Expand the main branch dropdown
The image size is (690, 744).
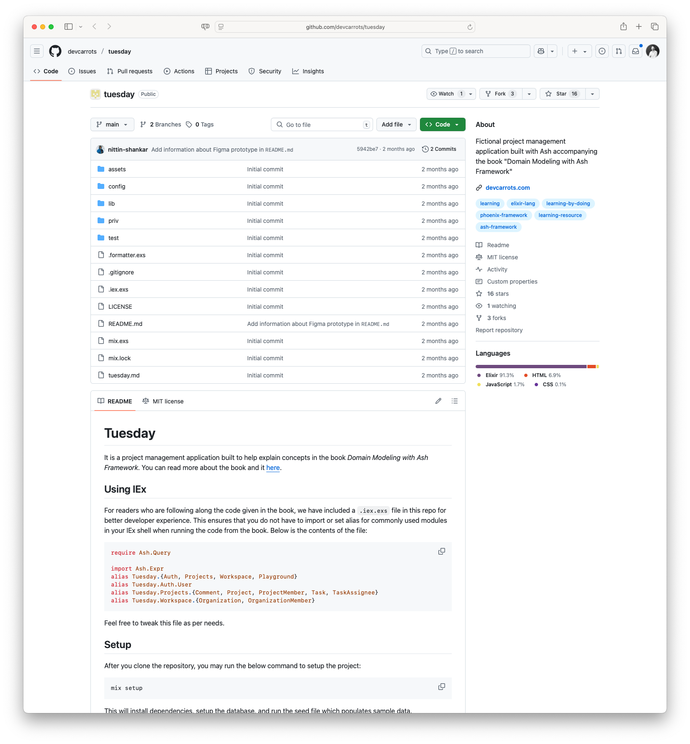pos(112,124)
